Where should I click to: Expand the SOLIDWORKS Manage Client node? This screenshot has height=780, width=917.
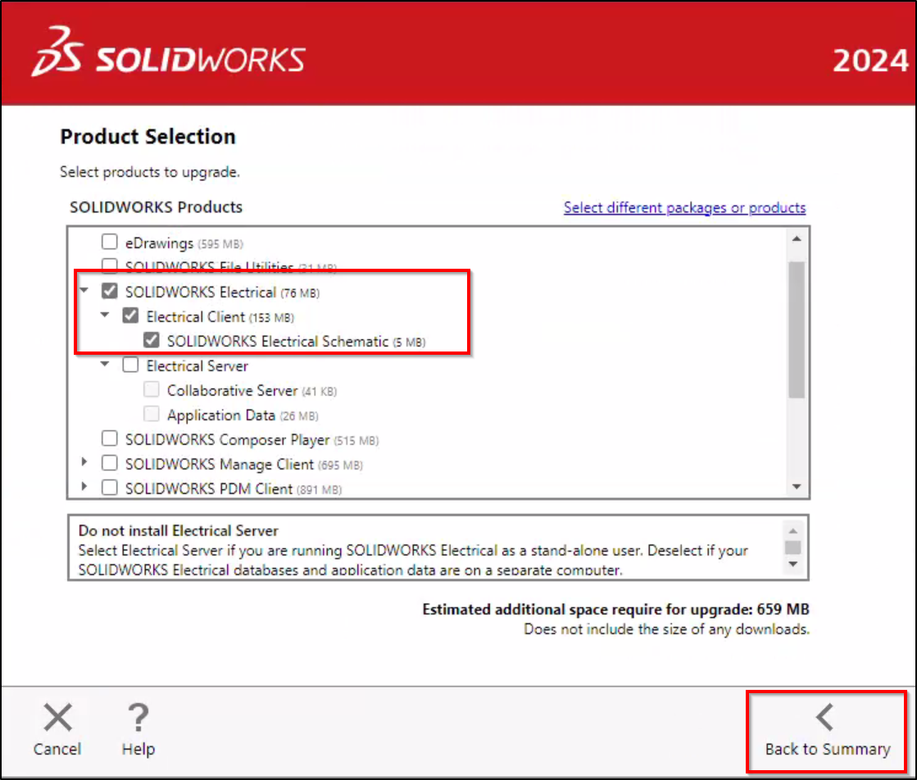(84, 462)
